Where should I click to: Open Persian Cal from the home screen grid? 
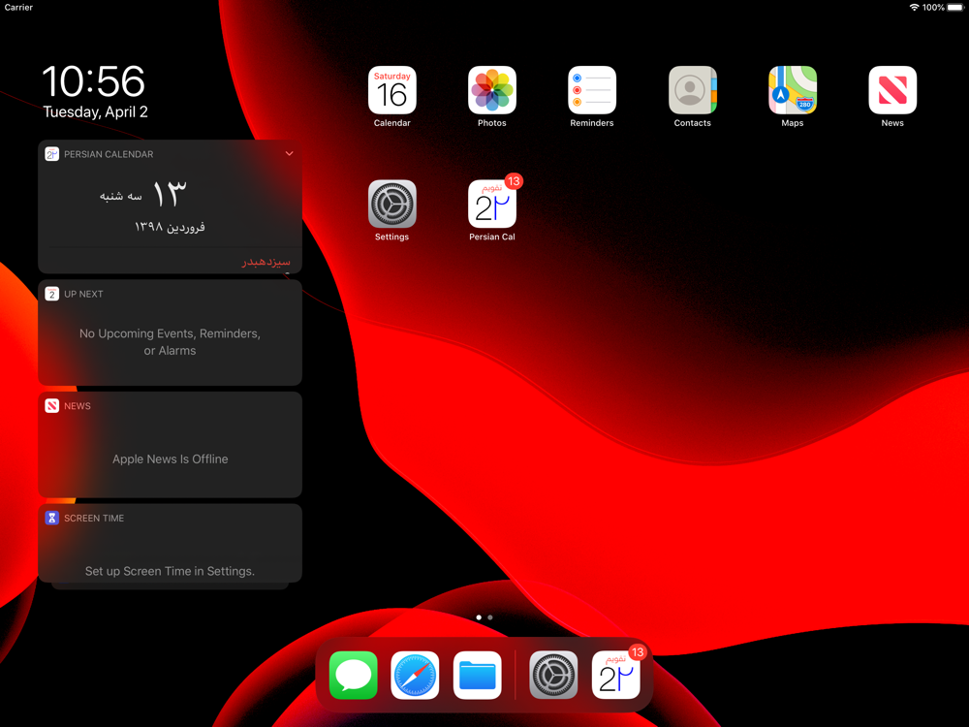[492, 205]
